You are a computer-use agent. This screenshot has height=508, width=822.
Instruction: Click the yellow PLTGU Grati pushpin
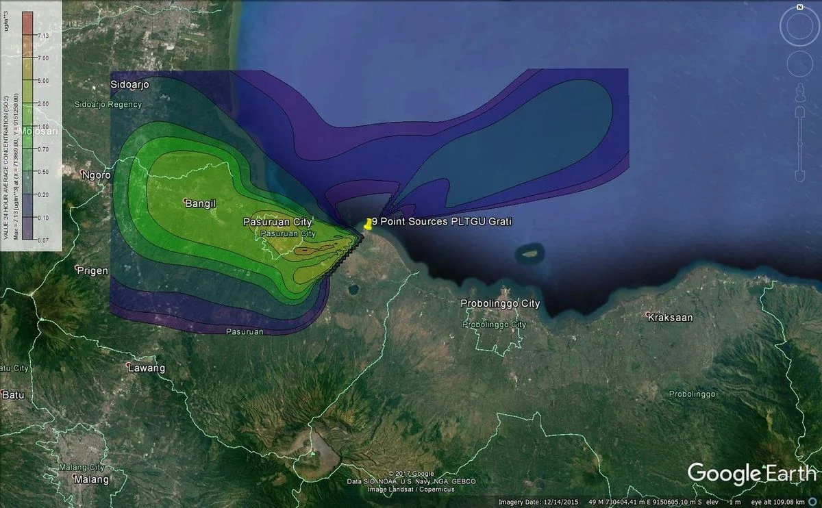coord(368,225)
